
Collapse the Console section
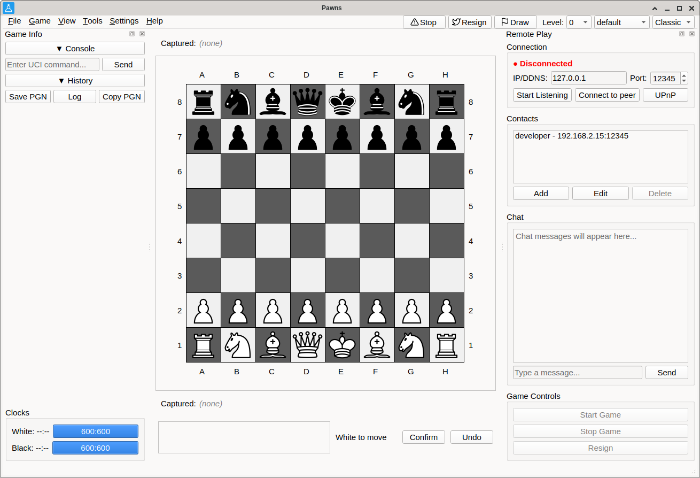point(75,49)
